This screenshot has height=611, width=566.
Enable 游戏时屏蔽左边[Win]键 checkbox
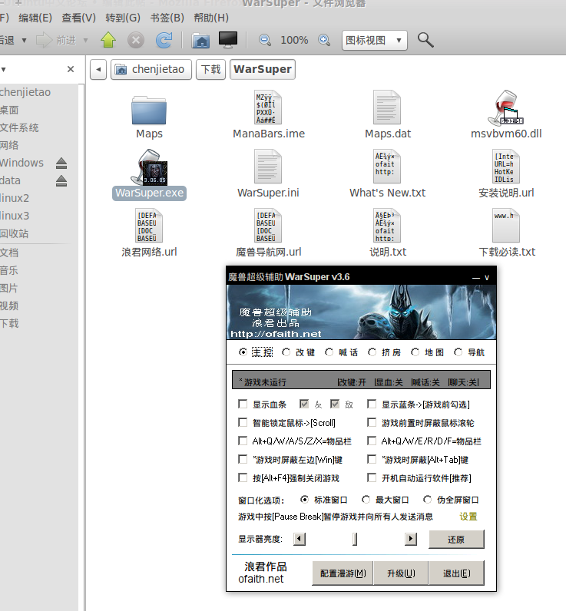(243, 460)
